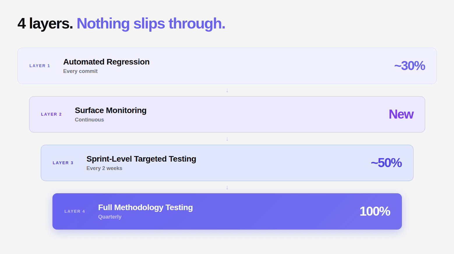Click the arrow above Full Methodology card
This screenshot has width=454, height=254.
point(227,187)
